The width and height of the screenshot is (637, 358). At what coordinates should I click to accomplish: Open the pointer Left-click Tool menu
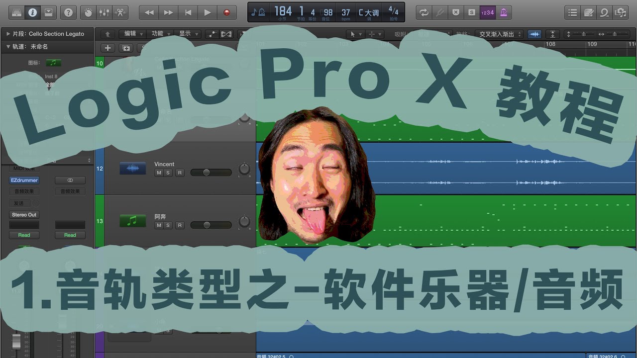(355, 34)
